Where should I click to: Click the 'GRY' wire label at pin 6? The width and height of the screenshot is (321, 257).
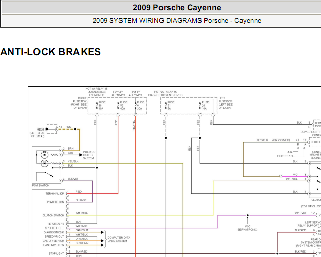tap(70, 153)
